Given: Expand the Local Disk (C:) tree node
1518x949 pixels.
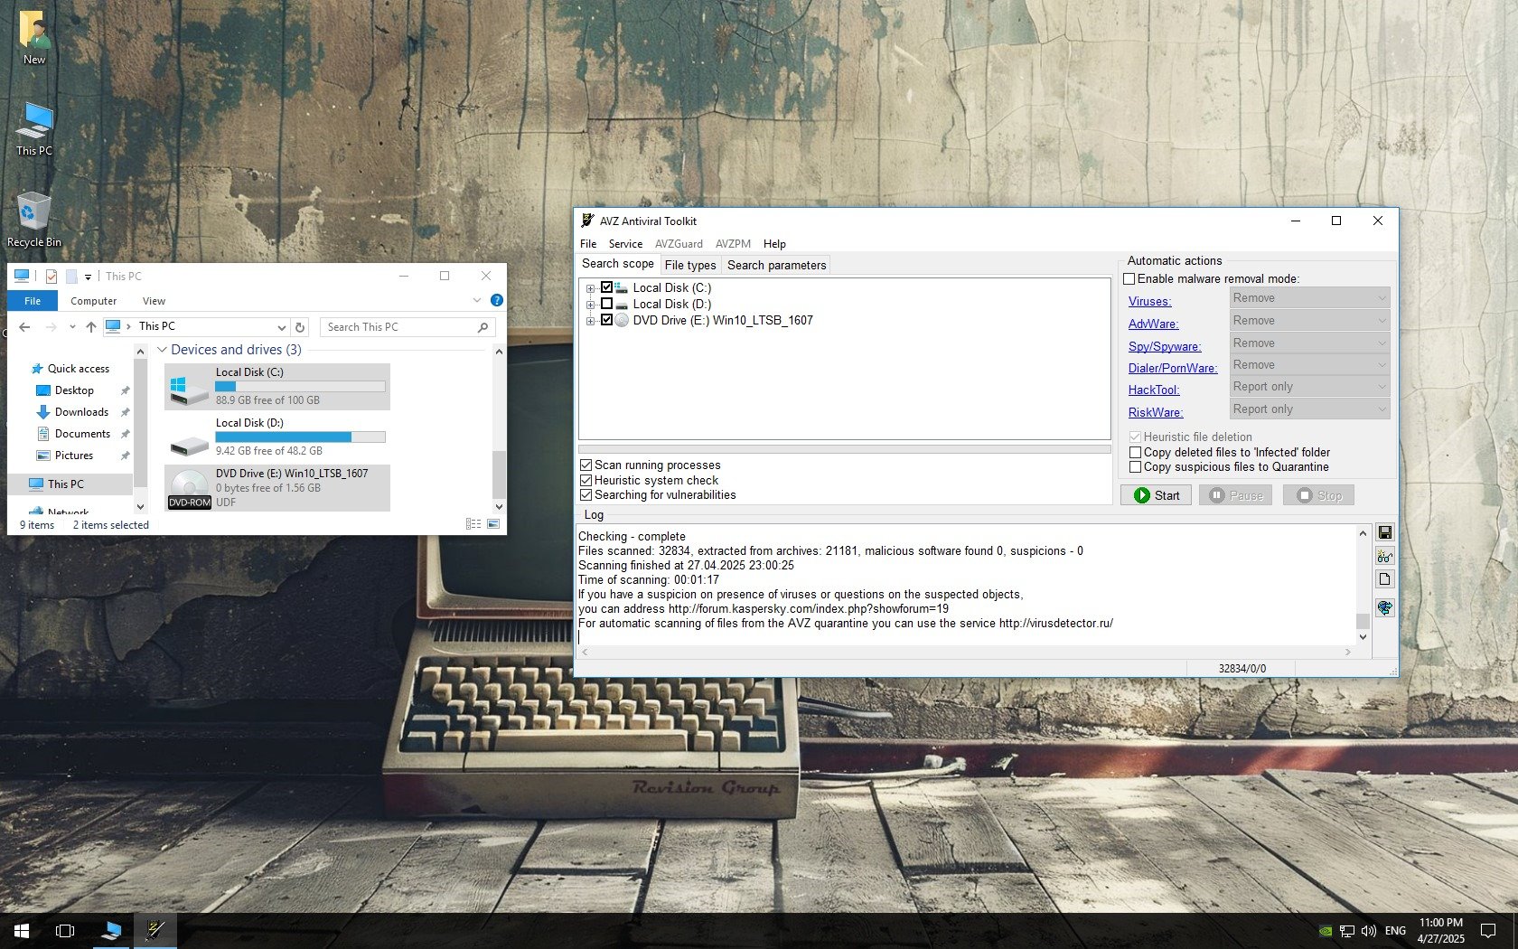Looking at the screenshot, I should click(590, 288).
